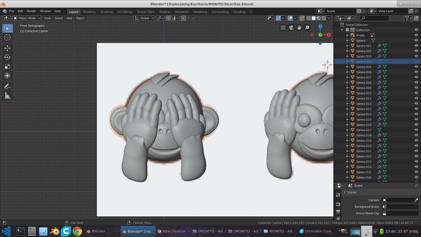
Task: Open the outliner filter options
Action: coord(407,18)
